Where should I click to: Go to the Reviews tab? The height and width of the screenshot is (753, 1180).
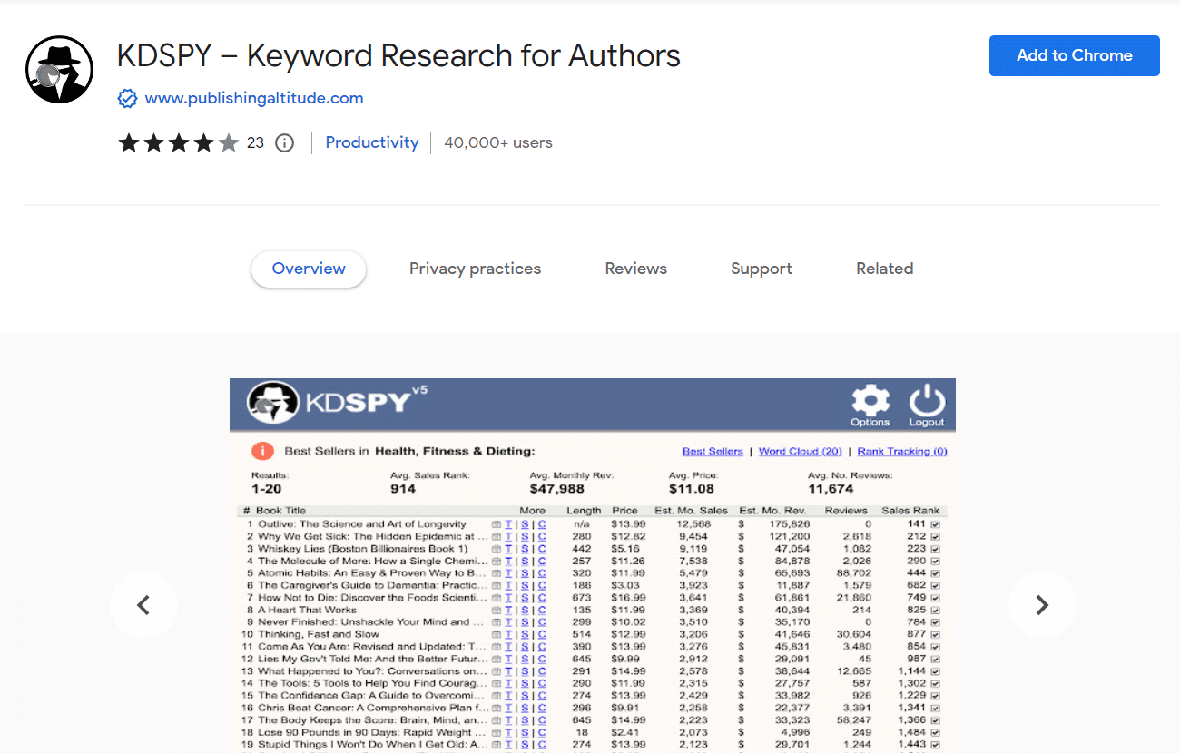(636, 269)
